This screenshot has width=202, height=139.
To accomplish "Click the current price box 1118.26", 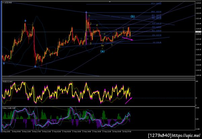I will click(198, 32).
